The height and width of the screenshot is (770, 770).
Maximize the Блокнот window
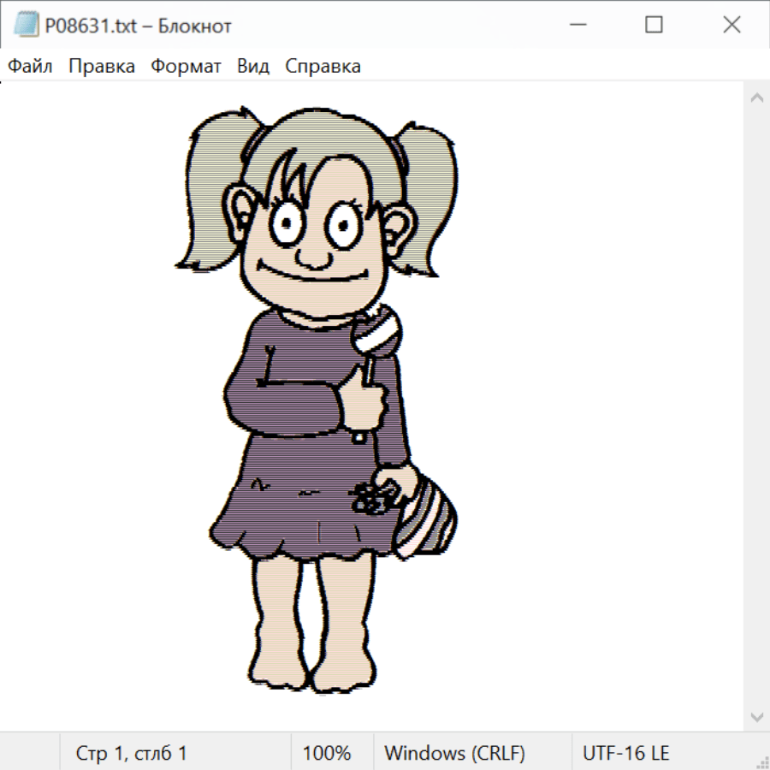tap(654, 26)
